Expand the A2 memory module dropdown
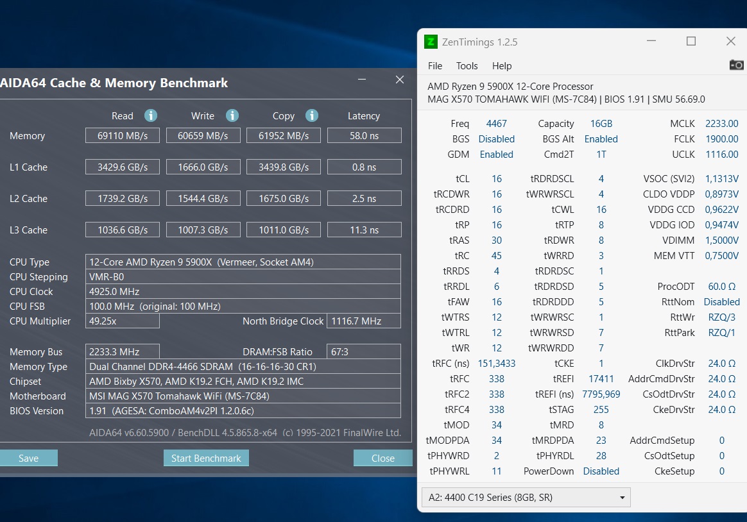This screenshot has height=522, width=747. (621, 497)
